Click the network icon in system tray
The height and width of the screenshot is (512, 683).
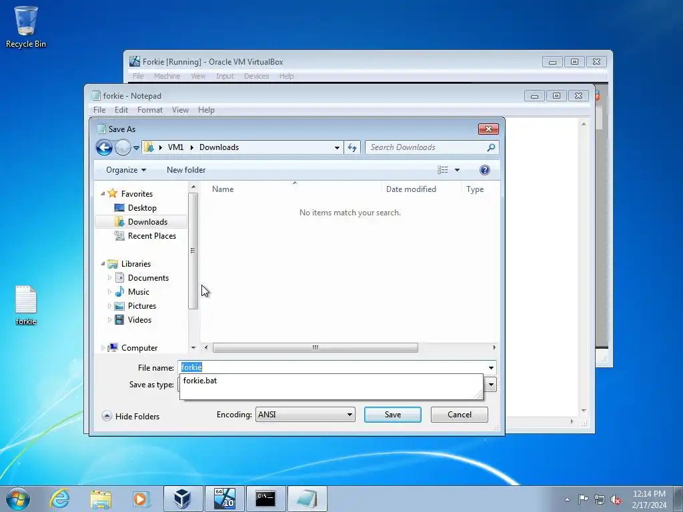coord(600,499)
